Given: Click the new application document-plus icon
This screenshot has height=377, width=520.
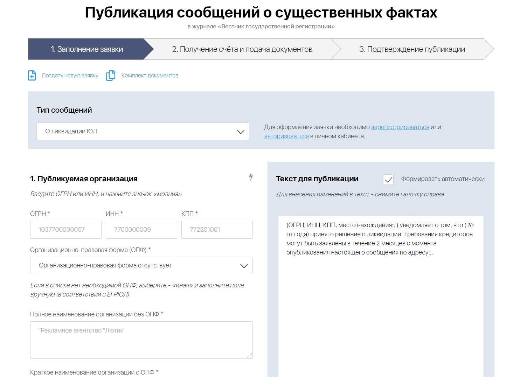Looking at the screenshot, I should [32, 76].
